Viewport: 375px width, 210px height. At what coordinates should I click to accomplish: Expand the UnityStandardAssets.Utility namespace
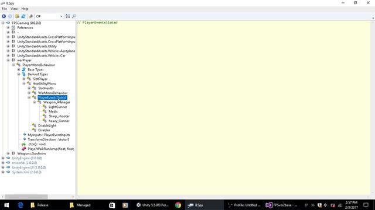coord(8,46)
